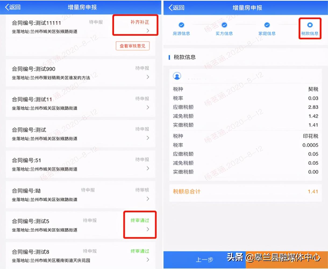Open the 买方信息 step label
328x269 pixels.
224,34
